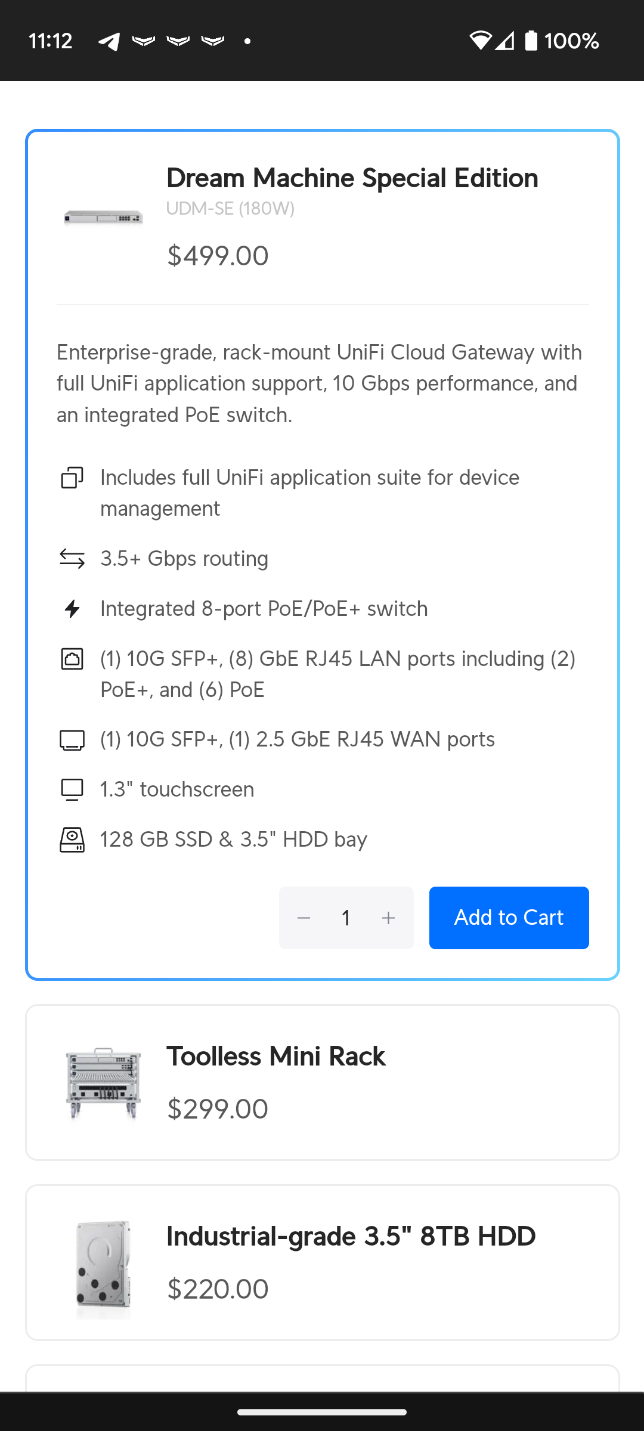The width and height of the screenshot is (644, 1431).
Task: Increase quantity with the plus button
Action: (x=388, y=918)
